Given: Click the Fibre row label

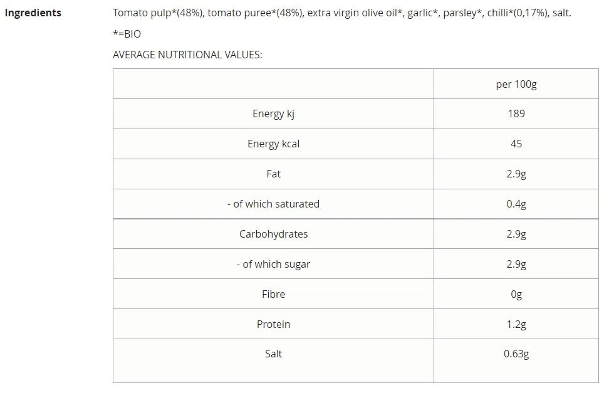Looking at the screenshot, I should pos(273,294).
